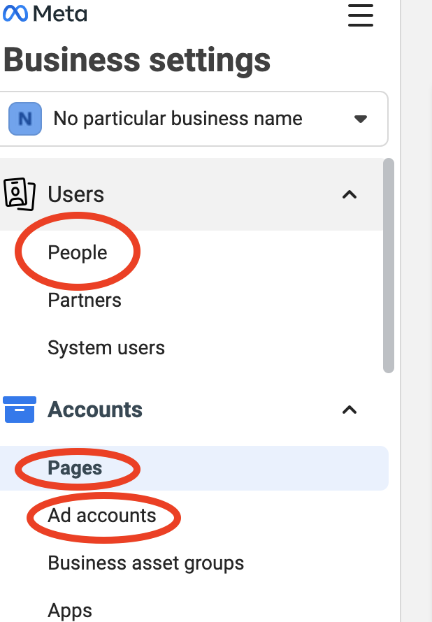Select the 'No particular business name' account
Image resolution: width=432 pixels, height=622 pixels.
pos(178,119)
